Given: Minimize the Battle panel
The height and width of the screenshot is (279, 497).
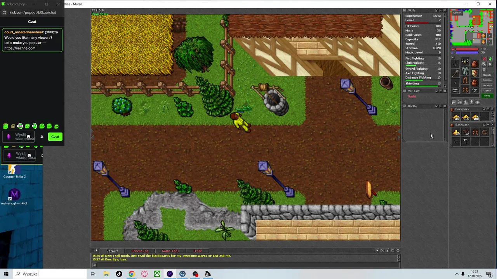Looking at the screenshot, I should tap(440, 106).
